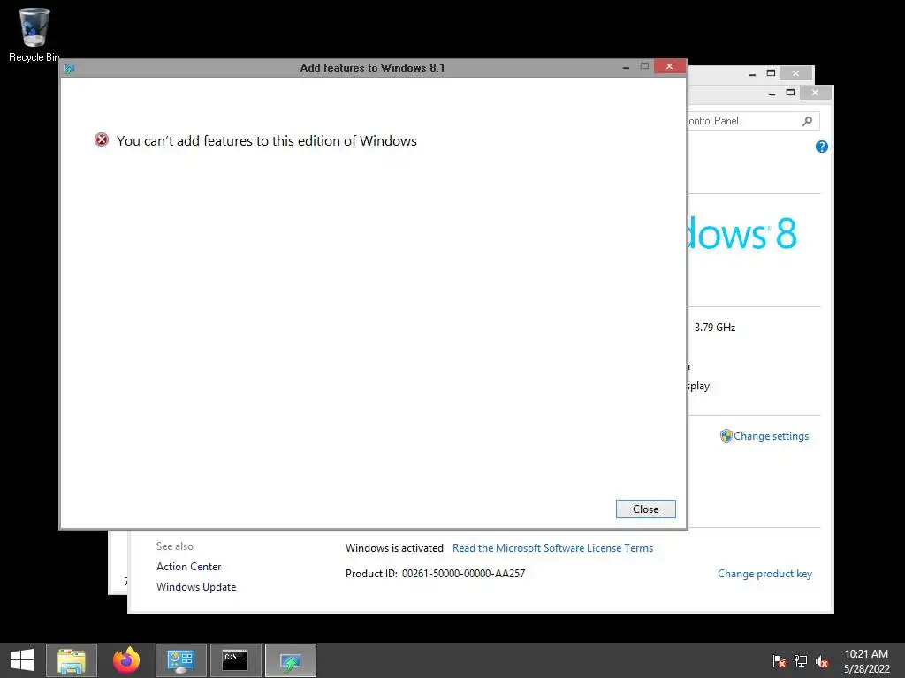Switch to Command Prompt taskbar button

point(235,660)
